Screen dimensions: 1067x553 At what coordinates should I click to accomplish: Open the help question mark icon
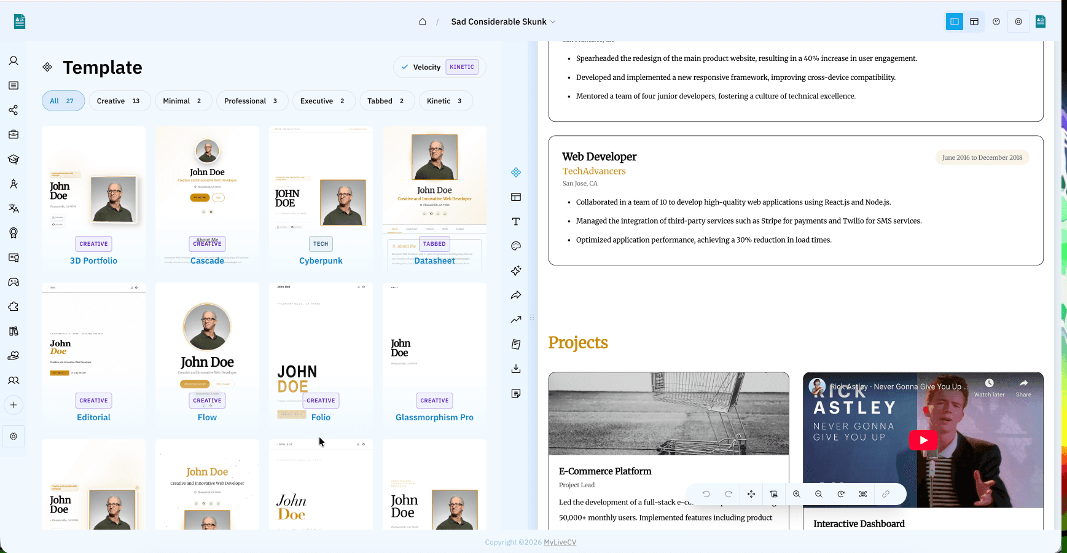point(996,22)
